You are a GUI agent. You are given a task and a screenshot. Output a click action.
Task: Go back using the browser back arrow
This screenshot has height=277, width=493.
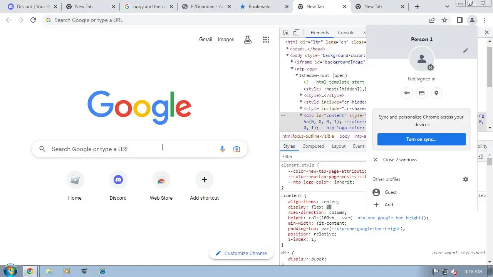[x=8, y=20]
